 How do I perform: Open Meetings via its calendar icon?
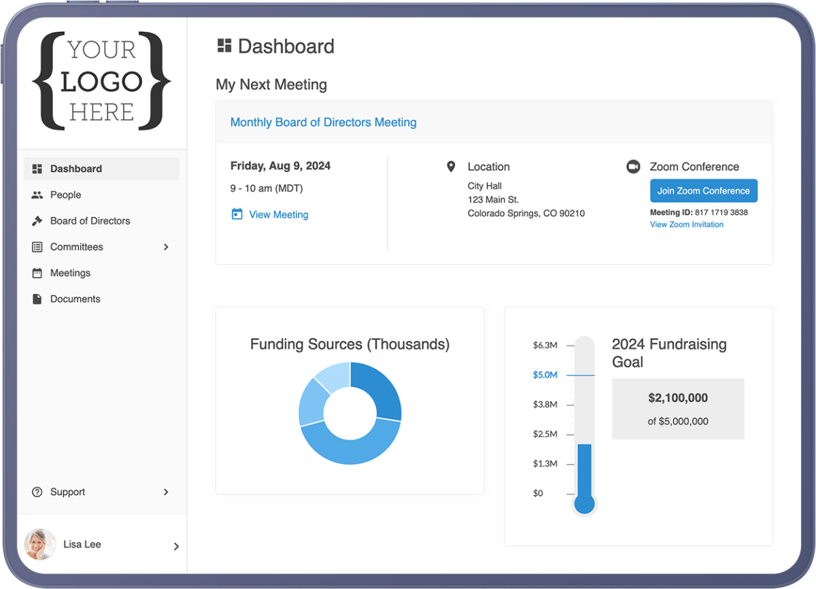tap(36, 273)
